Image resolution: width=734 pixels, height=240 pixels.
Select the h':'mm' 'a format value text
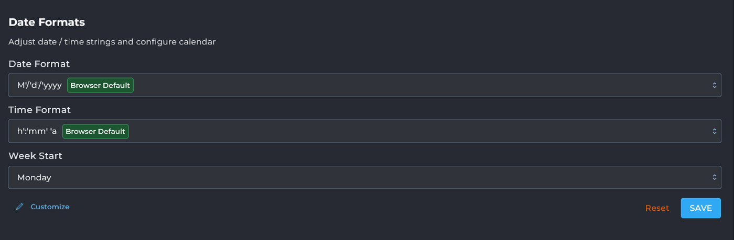[x=37, y=131]
